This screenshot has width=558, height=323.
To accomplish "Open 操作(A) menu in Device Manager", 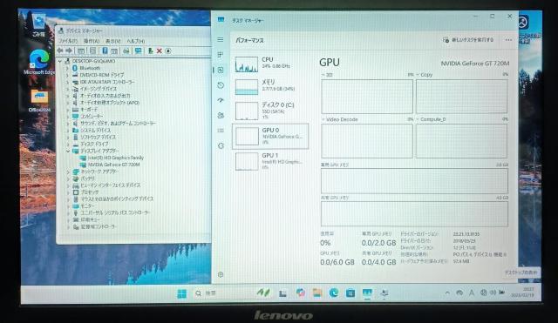I will 92,41.
